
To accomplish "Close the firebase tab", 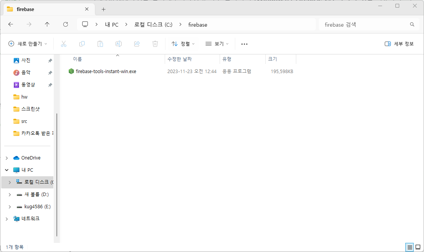I will [x=87, y=9].
